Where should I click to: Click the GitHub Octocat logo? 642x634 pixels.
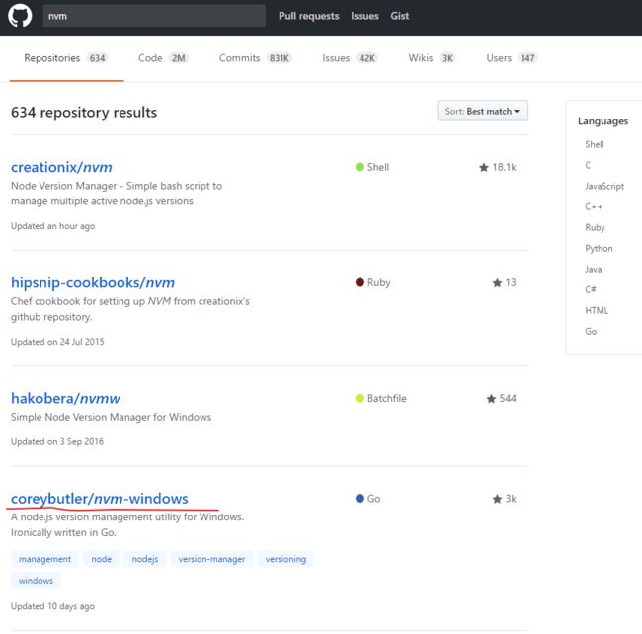click(x=20, y=16)
